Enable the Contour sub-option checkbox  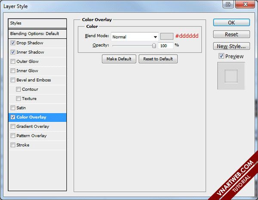[18, 89]
